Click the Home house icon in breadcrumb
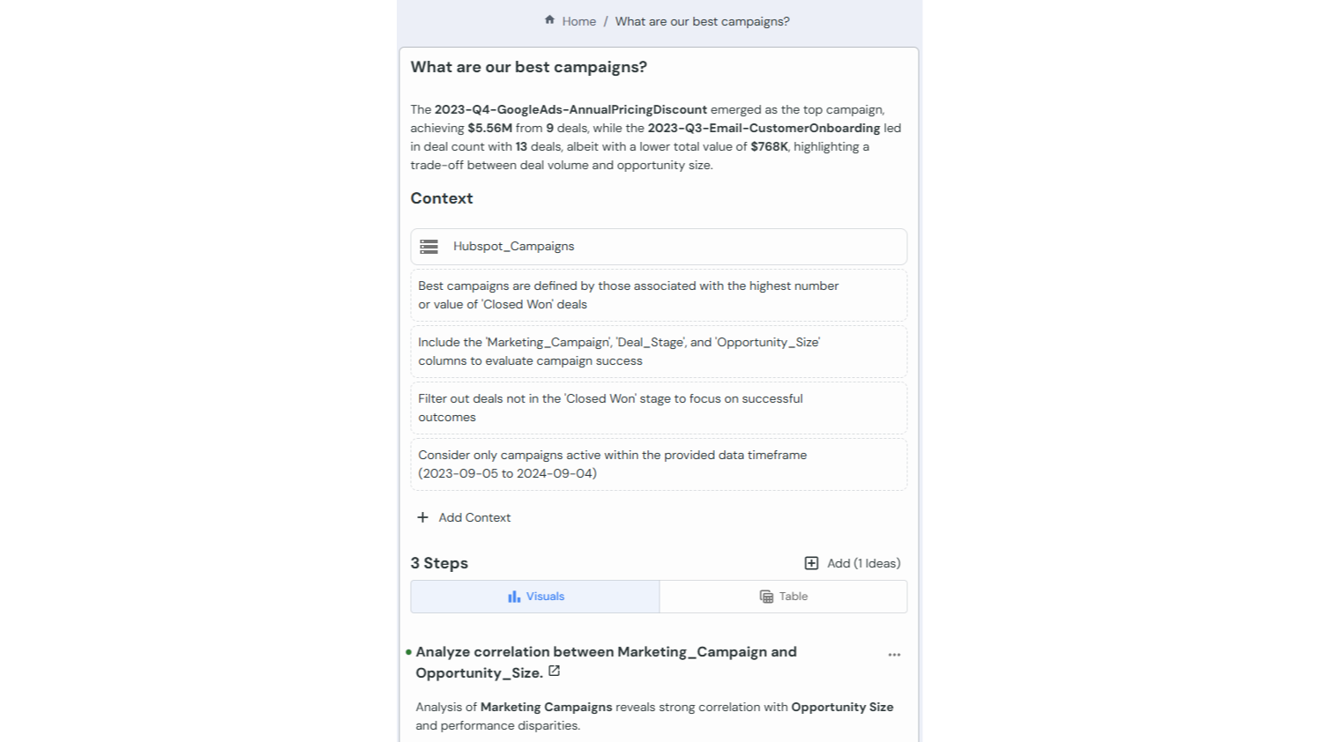The image size is (1319, 742). pyautogui.click(x=549, y=20)
